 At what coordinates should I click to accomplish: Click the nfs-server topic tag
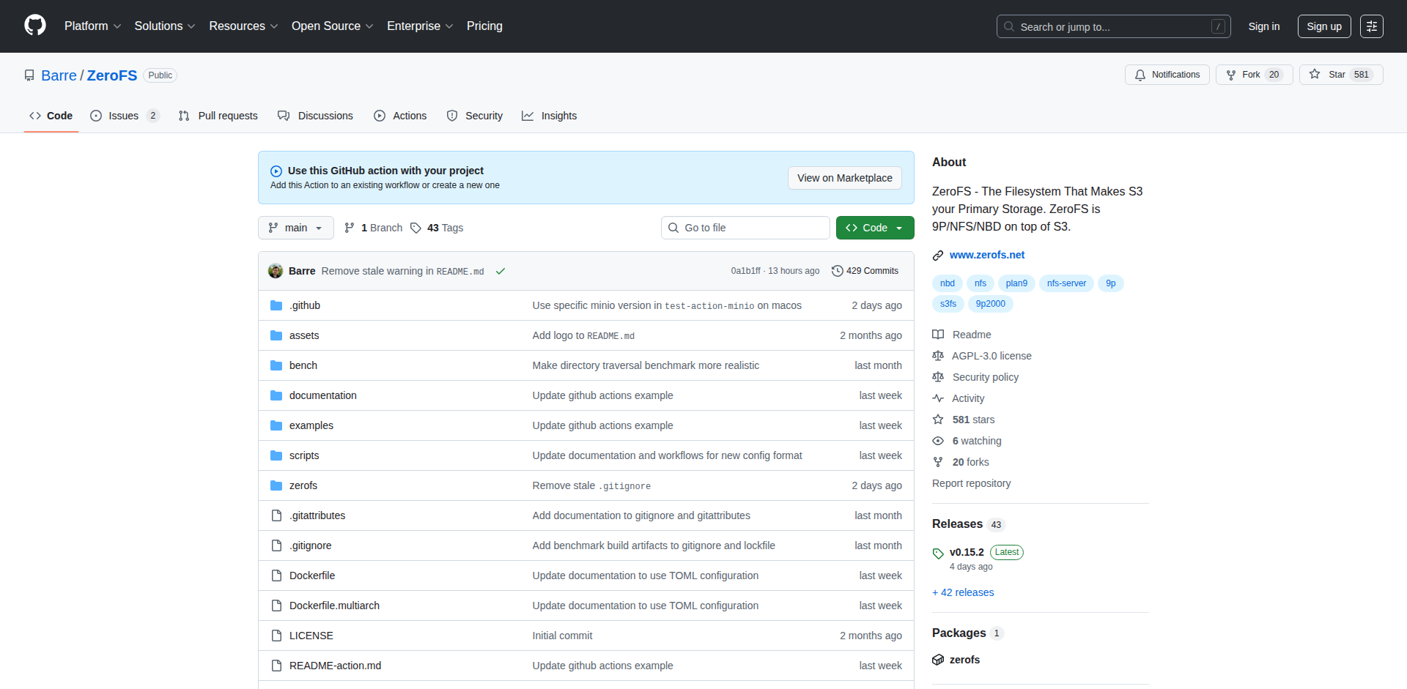[1066, 283]
